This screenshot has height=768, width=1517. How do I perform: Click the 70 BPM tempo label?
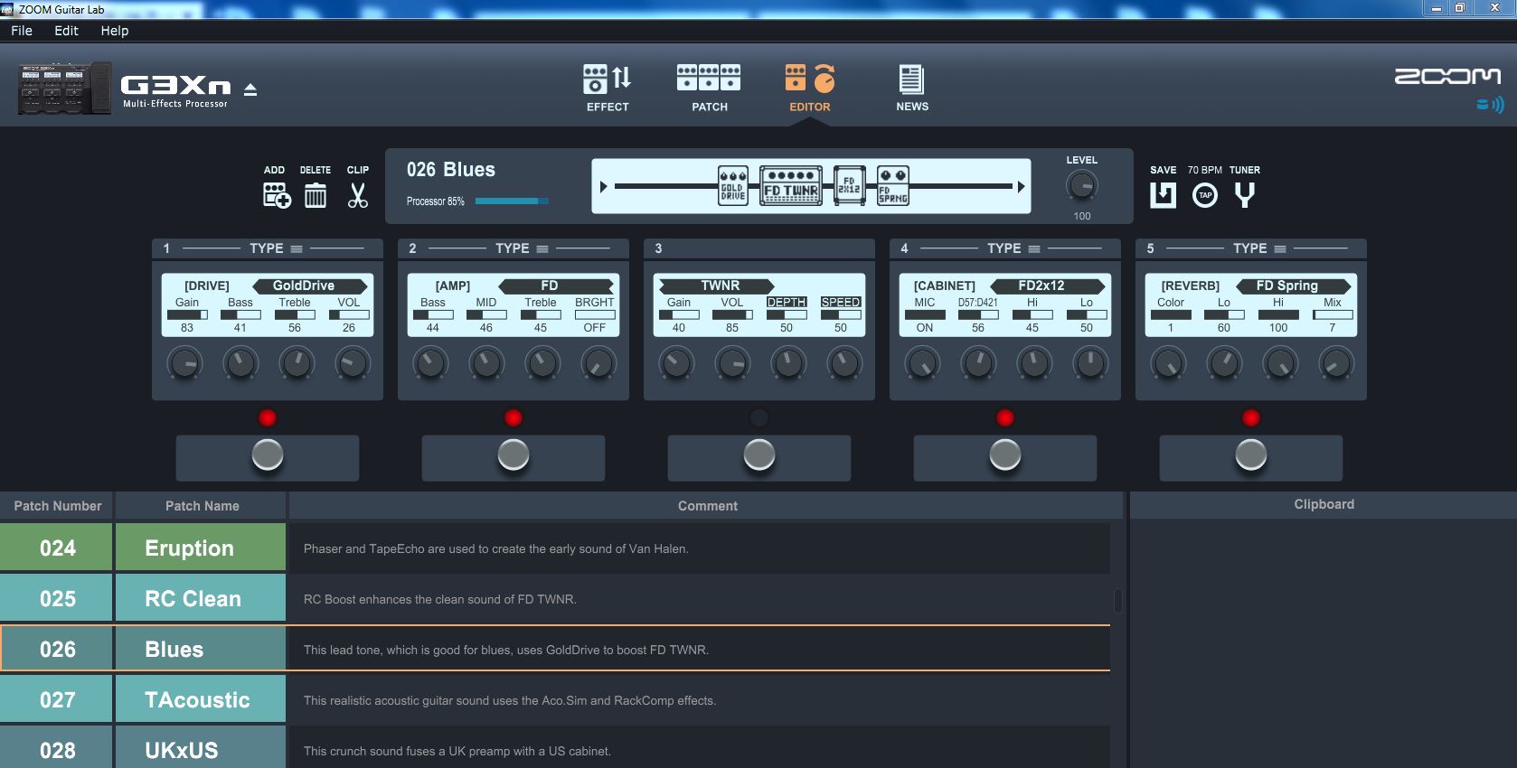[1205, 170]
